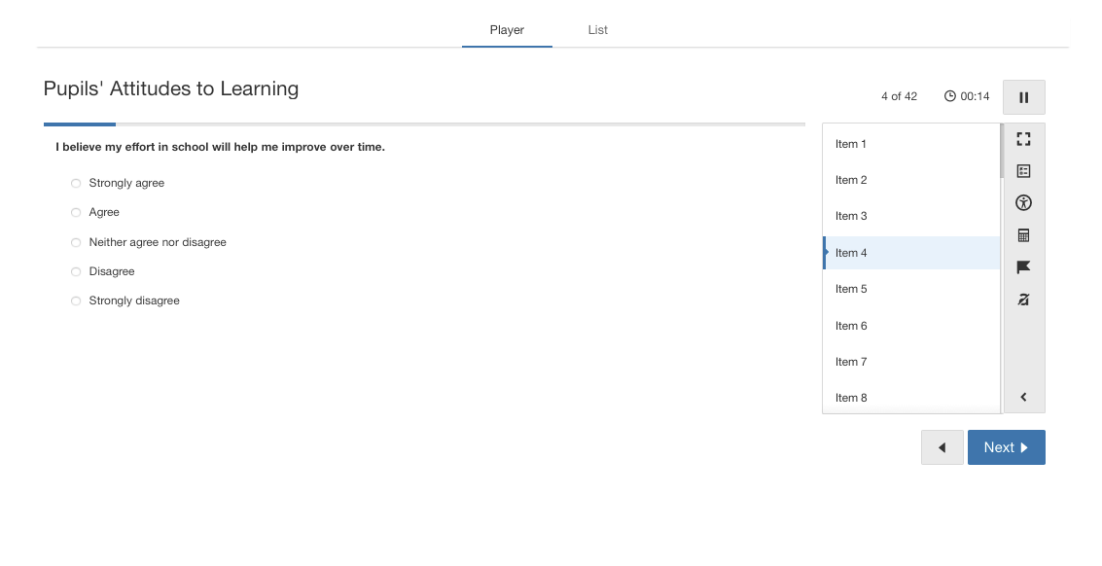The height and width of the screenshot is (566, 1102).
Task: Click the test progress bar
Action: point(424,124)
